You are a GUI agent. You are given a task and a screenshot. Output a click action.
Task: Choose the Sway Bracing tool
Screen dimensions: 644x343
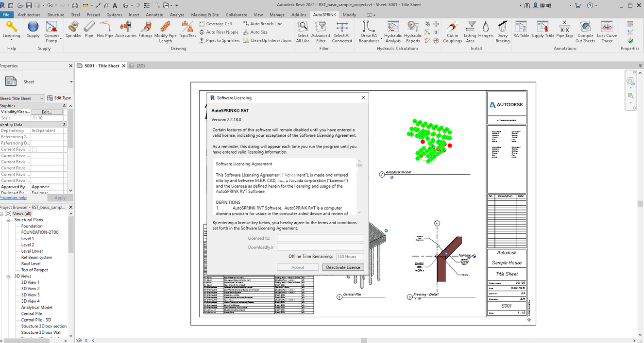(x=503, y=32)
